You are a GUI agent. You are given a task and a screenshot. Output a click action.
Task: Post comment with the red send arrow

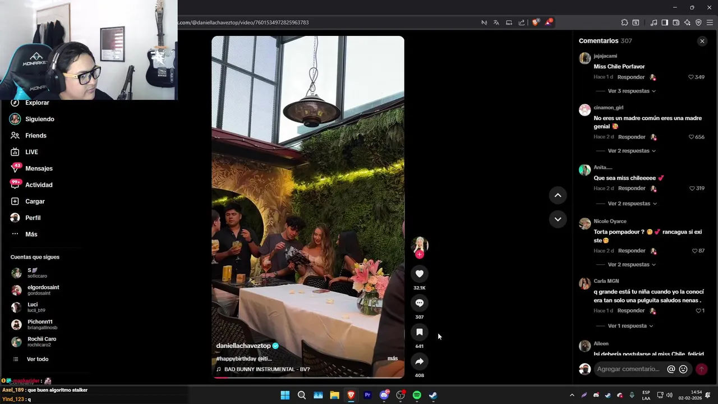[x=701, y=369]
